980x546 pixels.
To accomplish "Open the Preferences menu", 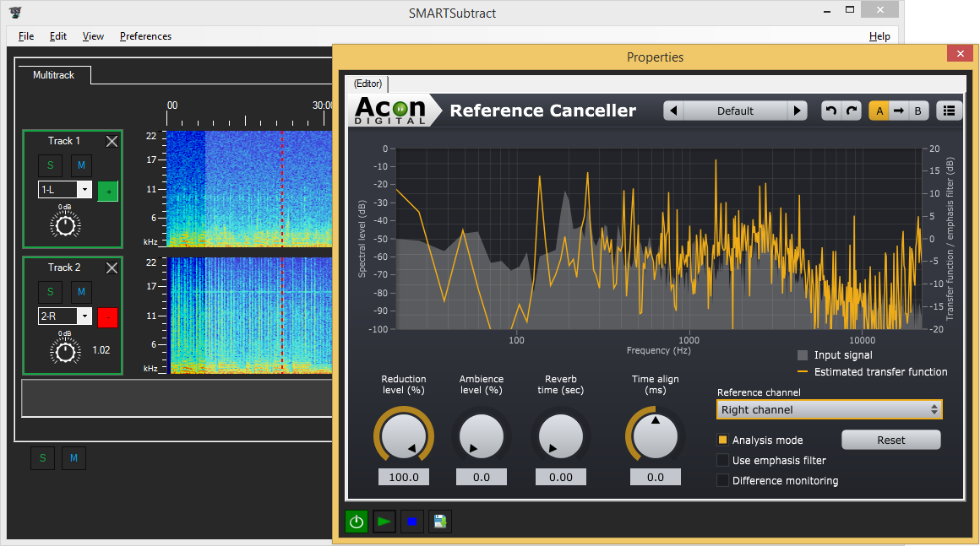I will [145, 36].
